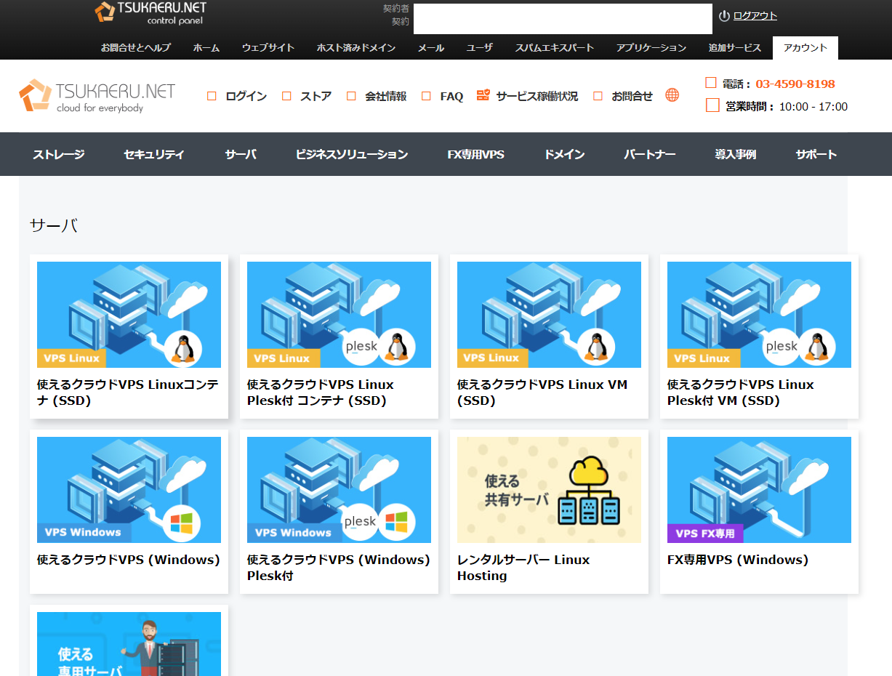Open the ホスト済みドメイン tab
This screenshot has width=892, height=676.
click(356, 48)
